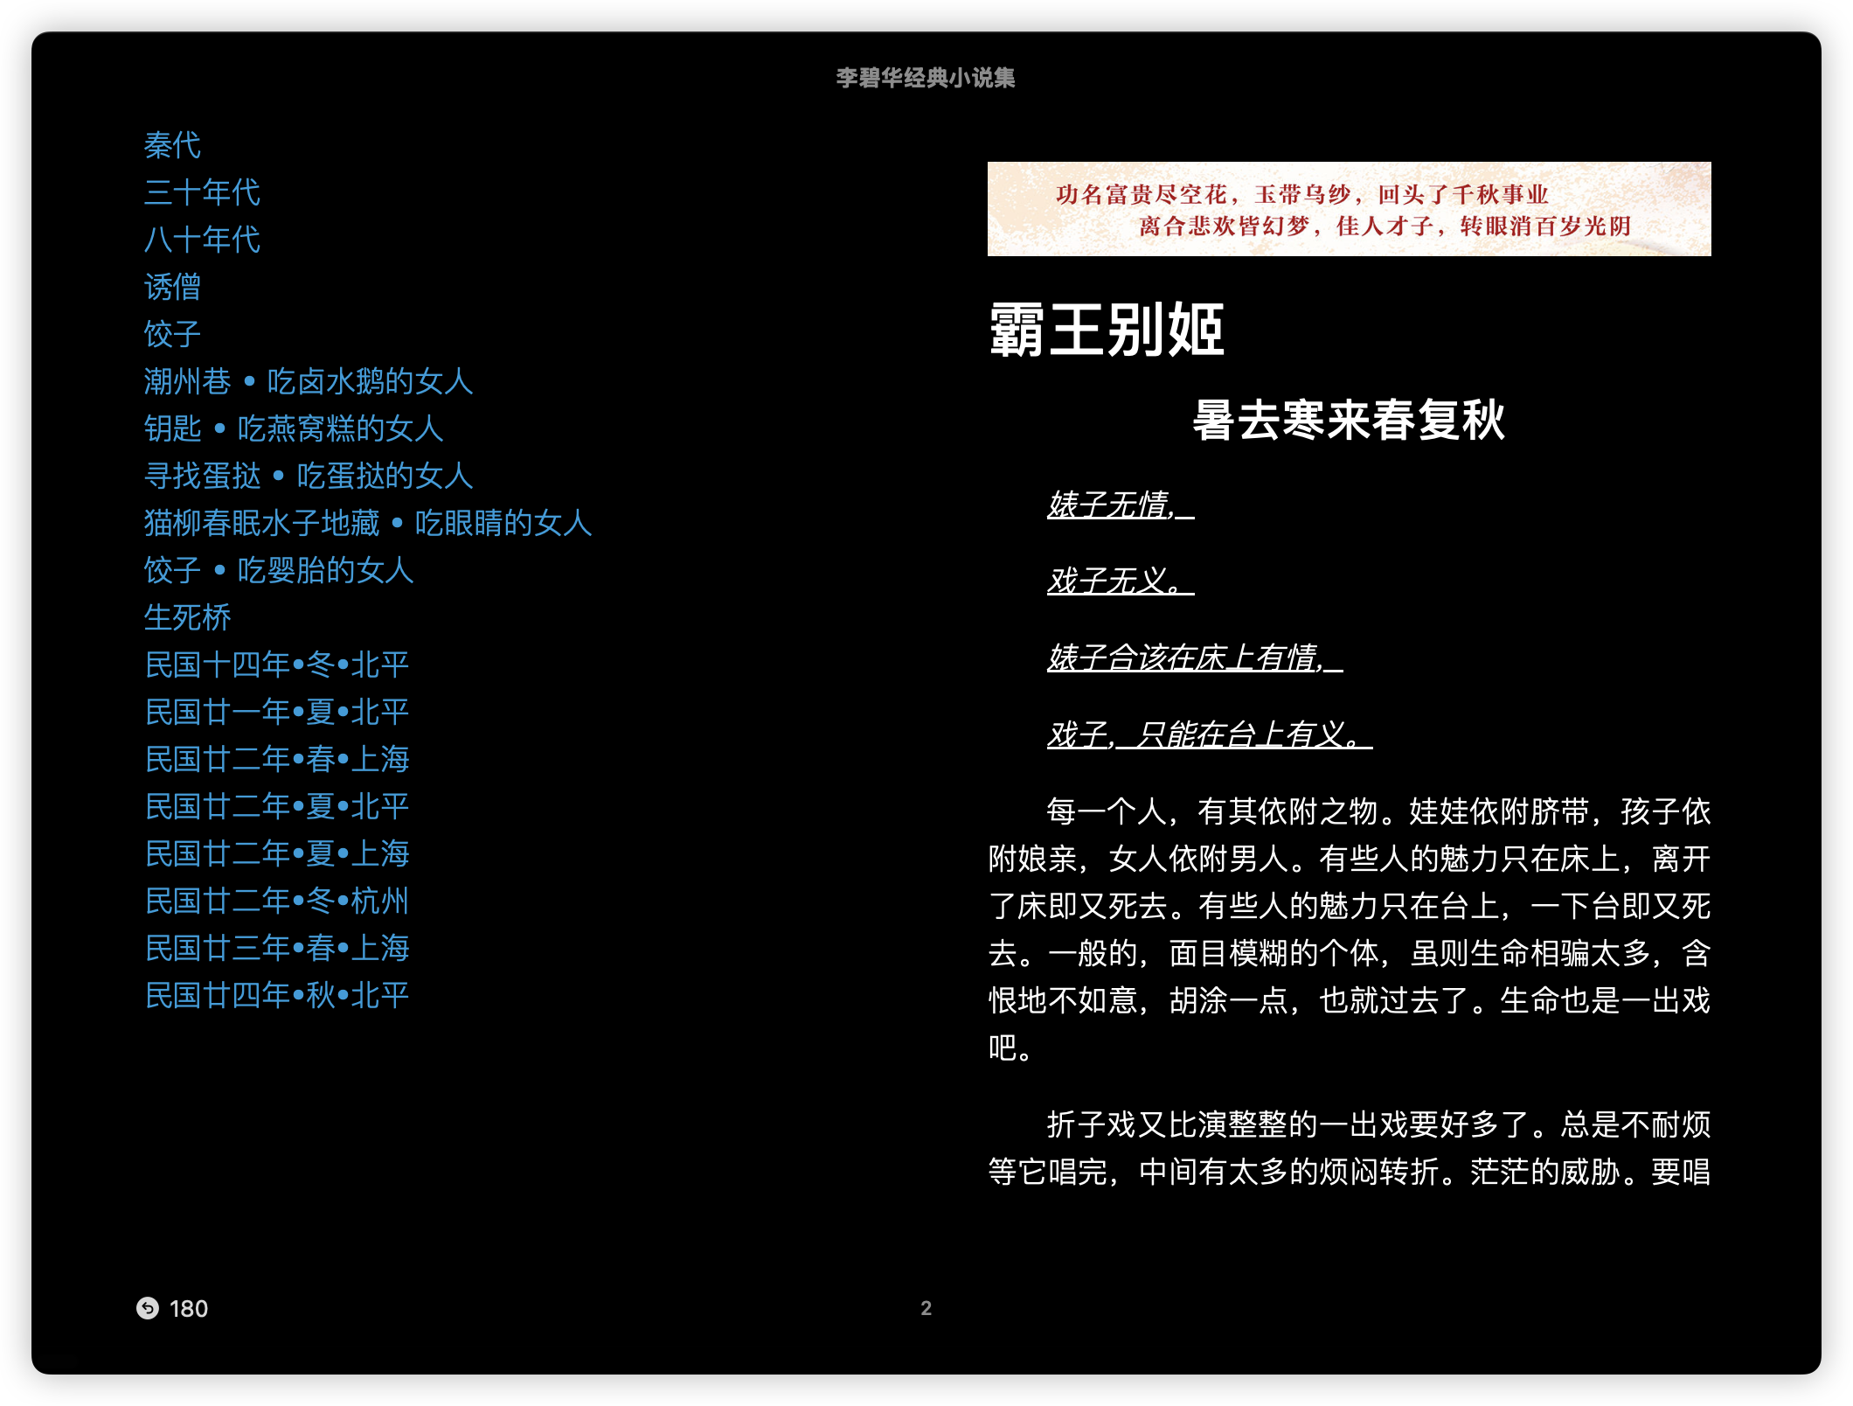Go to 民国十四年•冬•北平 chapter

(277, 665)
